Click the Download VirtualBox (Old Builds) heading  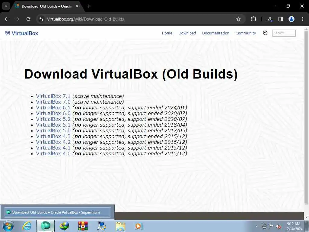131,74
